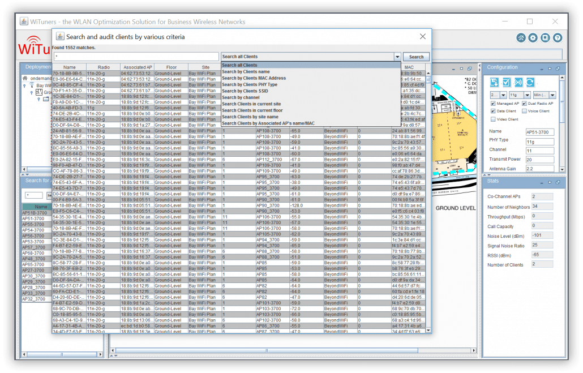Click the import/download icon in Configuration panel

[494, 83]
